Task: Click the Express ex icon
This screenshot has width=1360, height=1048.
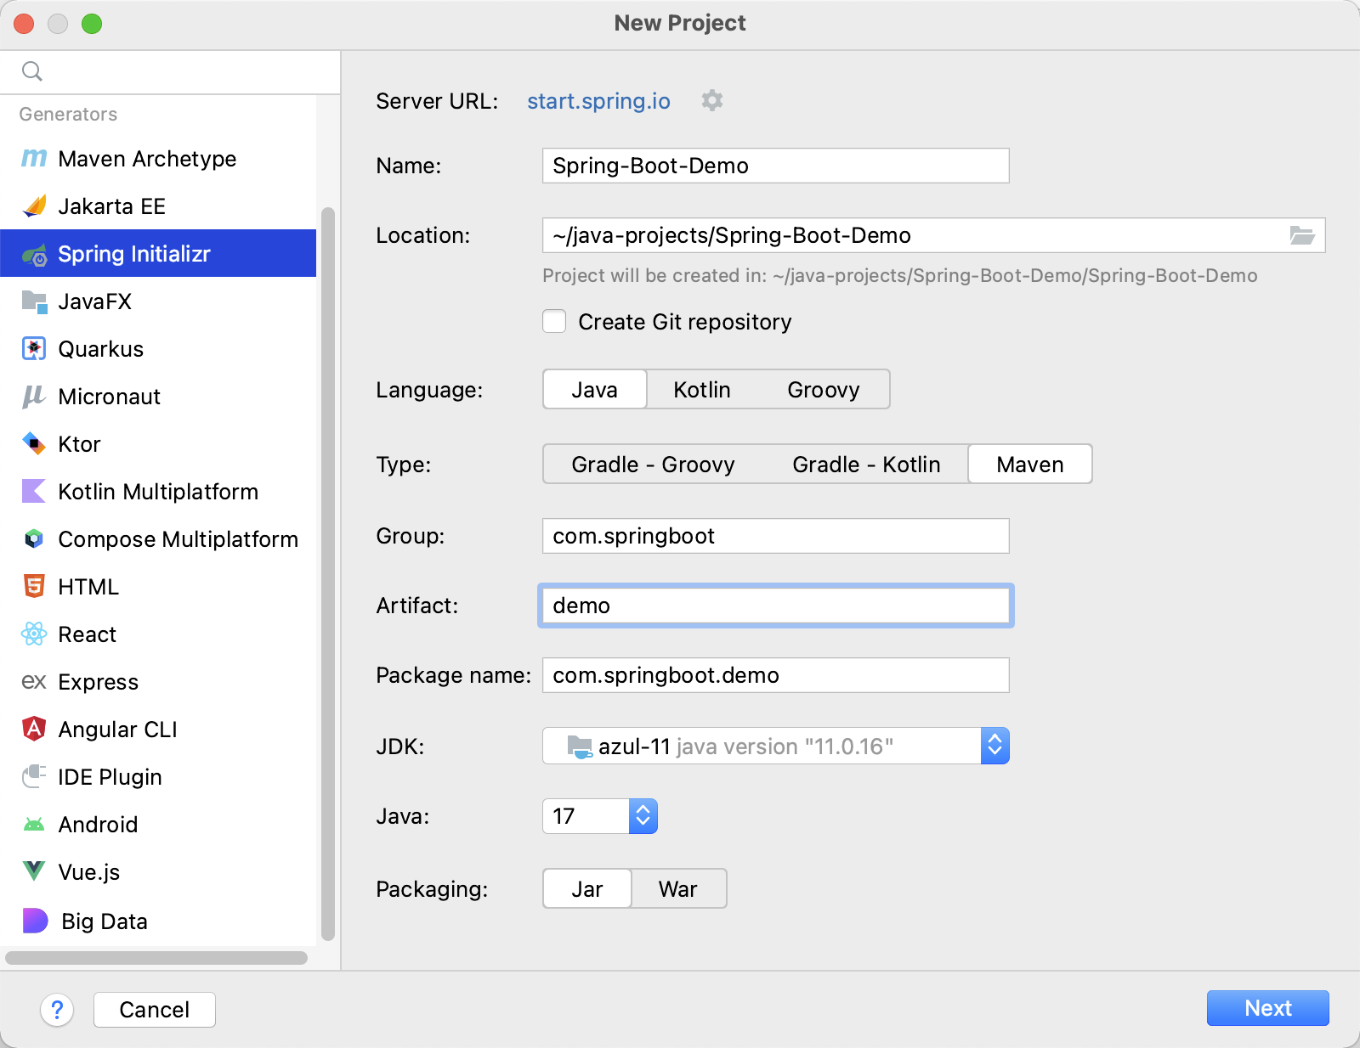Action: coord(34,682)
